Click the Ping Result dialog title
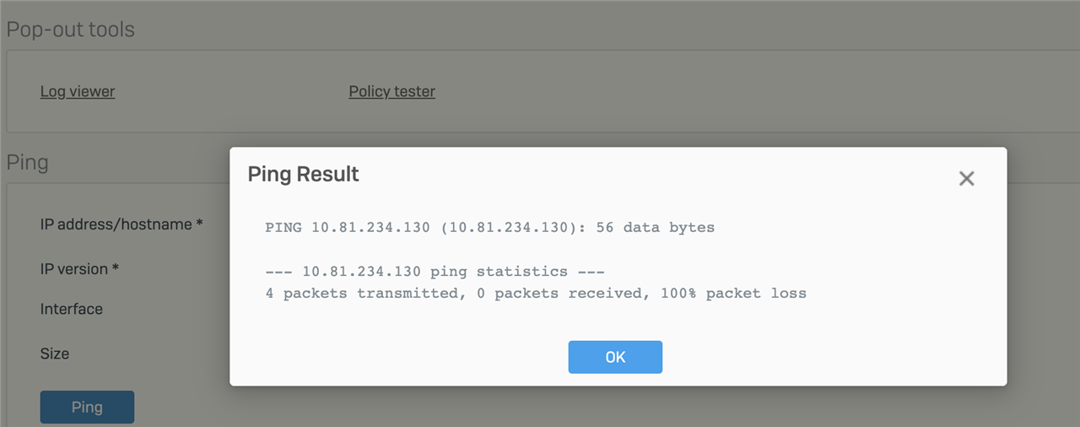The height and width of the screenshot is (427, 1080). pos(304,175)
